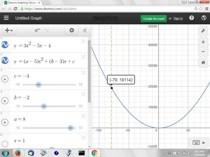The height and width of the screenshot is (157, 210).
Task: Follow the Sign In link
Action: point(178,18)
